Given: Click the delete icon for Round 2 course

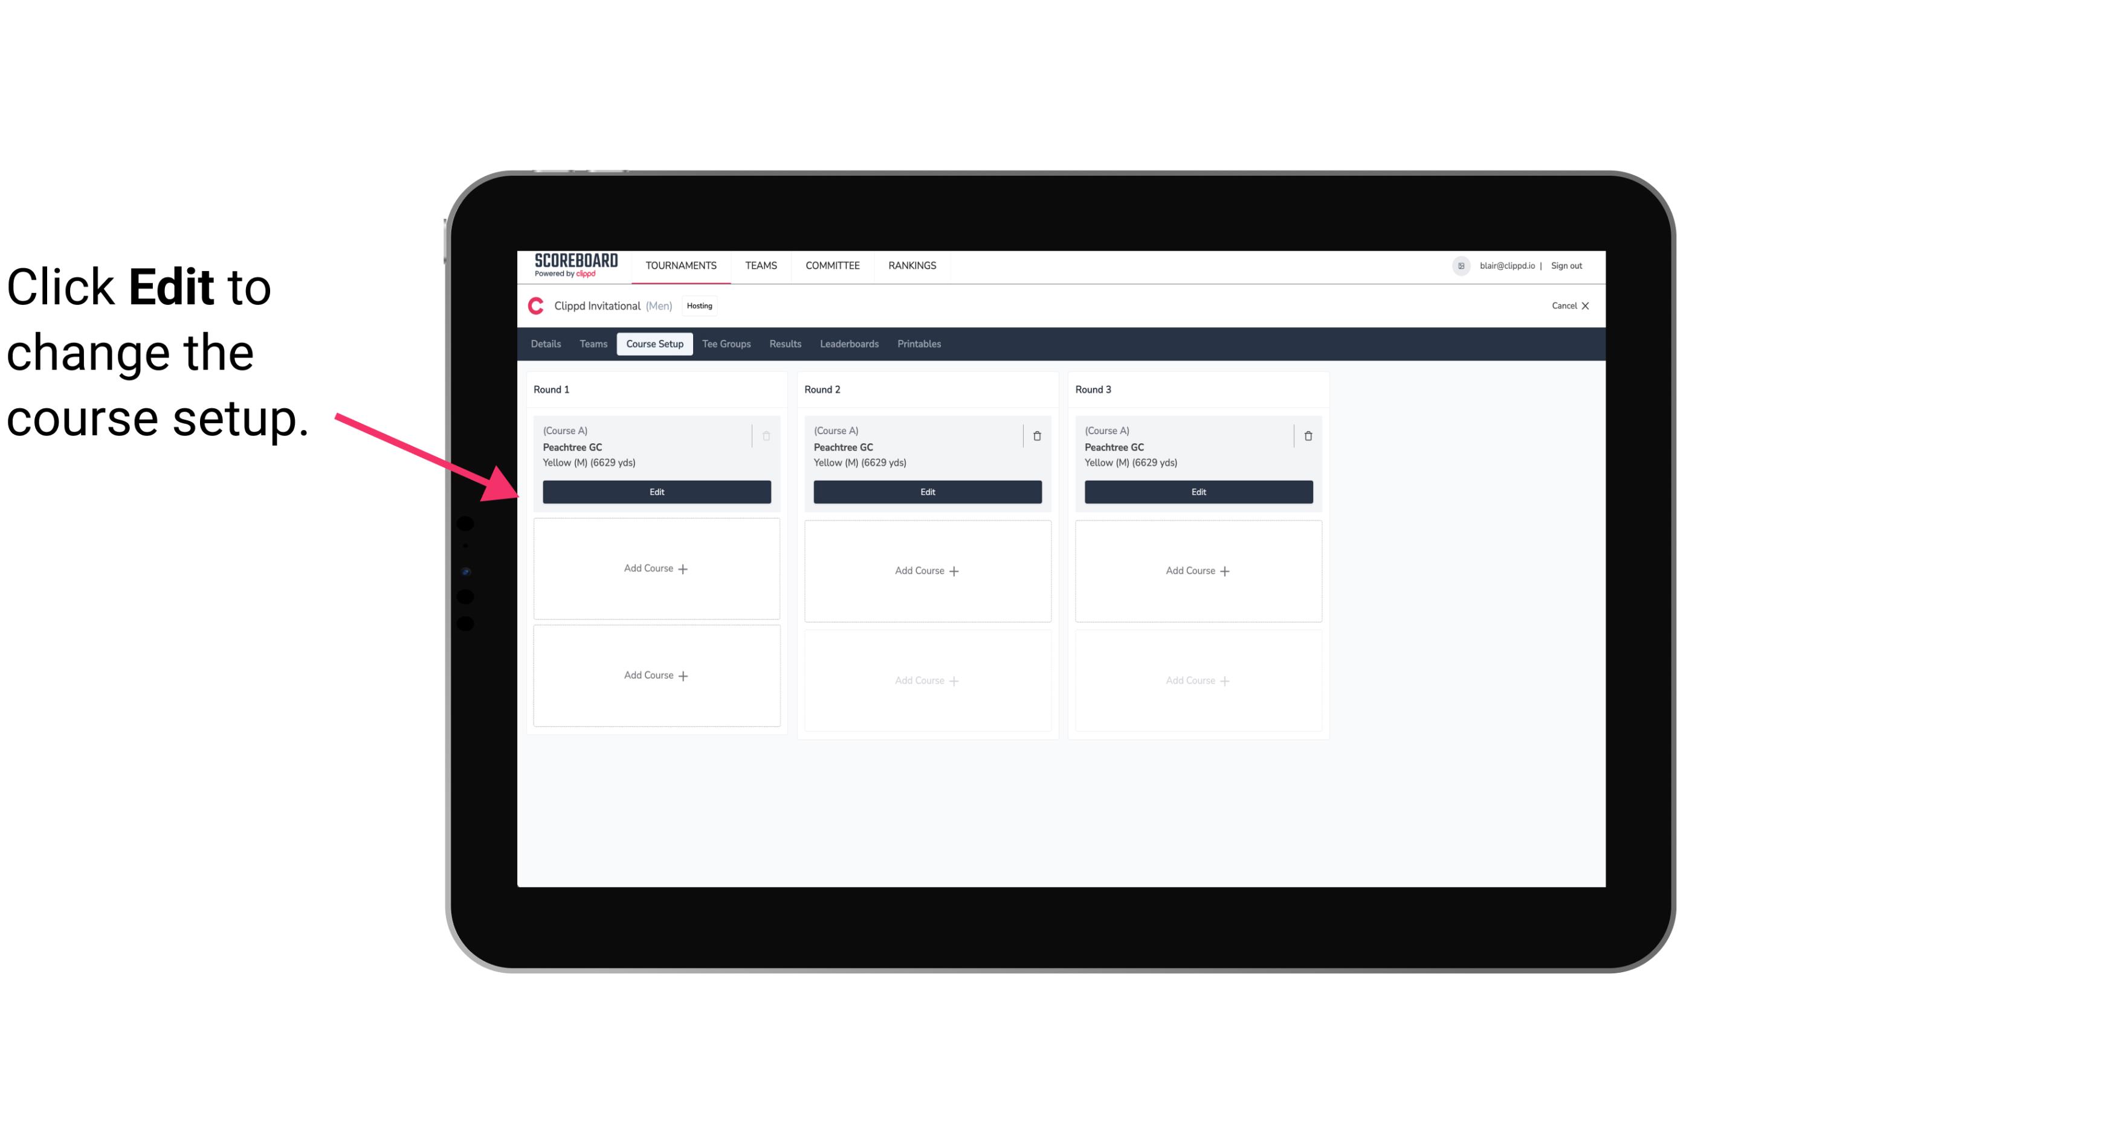Looking at the screenshot, I should (x=1036, y=435).
